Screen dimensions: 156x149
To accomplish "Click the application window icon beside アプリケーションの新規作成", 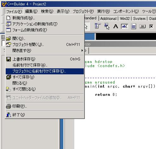I will [x=9, y=24].
